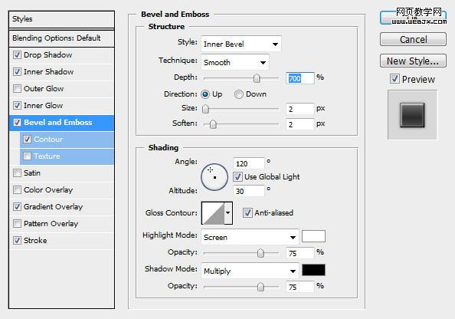Open the Highlight Mode Screen dropdown
455x319 pixels.
(x=250, y=238)
